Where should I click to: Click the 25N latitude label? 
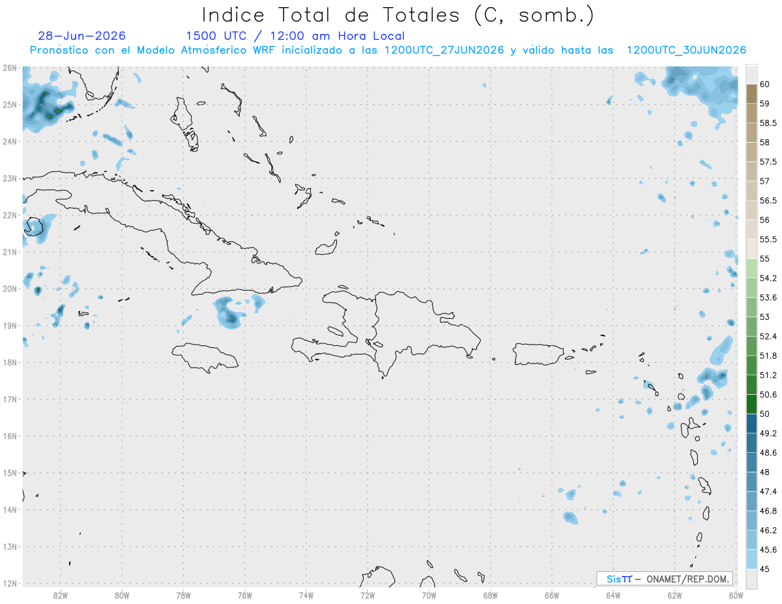(x=9, y=104)
